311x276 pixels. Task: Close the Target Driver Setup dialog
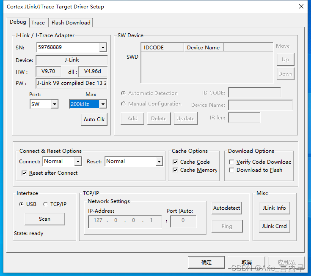pos(301,6)
